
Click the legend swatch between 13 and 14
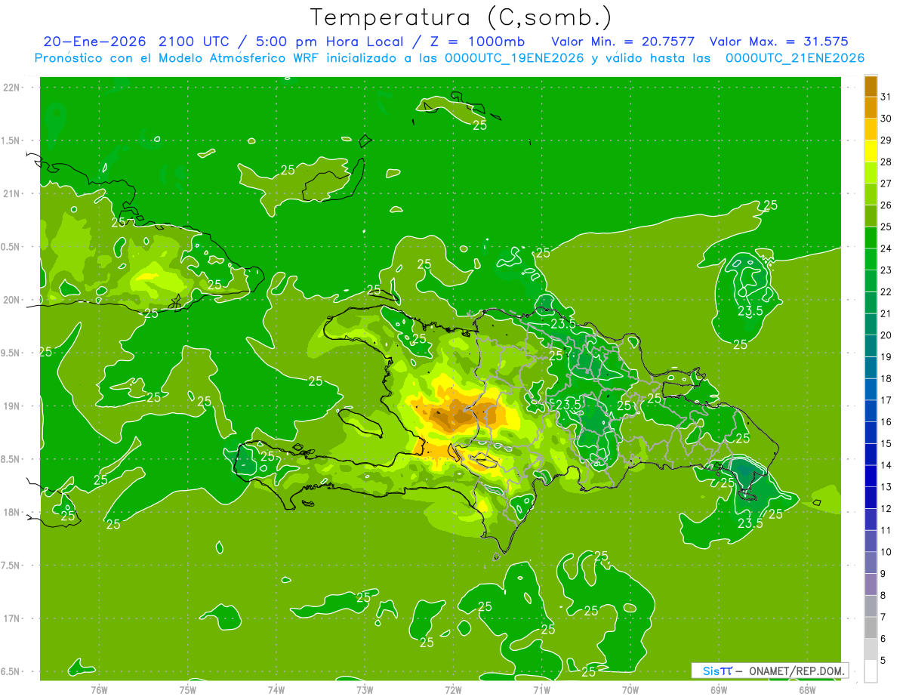[x=871, y=476]
